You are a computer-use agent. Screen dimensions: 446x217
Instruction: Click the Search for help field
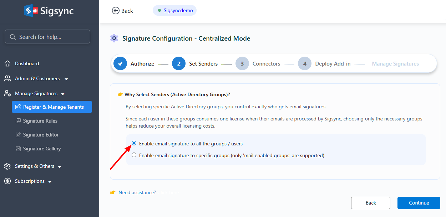[47, 37]
